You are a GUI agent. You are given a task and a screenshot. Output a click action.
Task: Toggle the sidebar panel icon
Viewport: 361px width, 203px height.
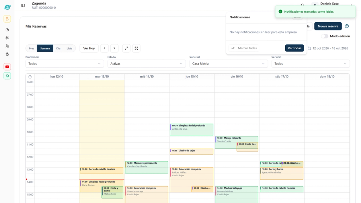[x=23, y=5]
